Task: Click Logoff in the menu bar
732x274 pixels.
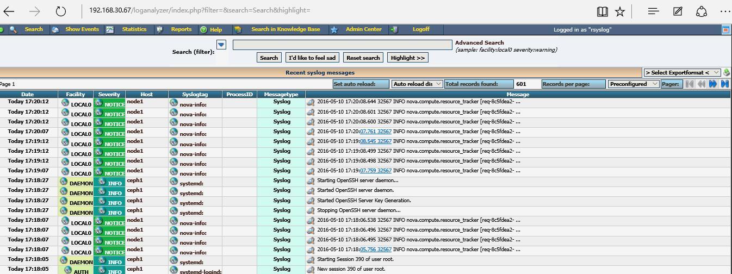Action: tap(421, 29)
